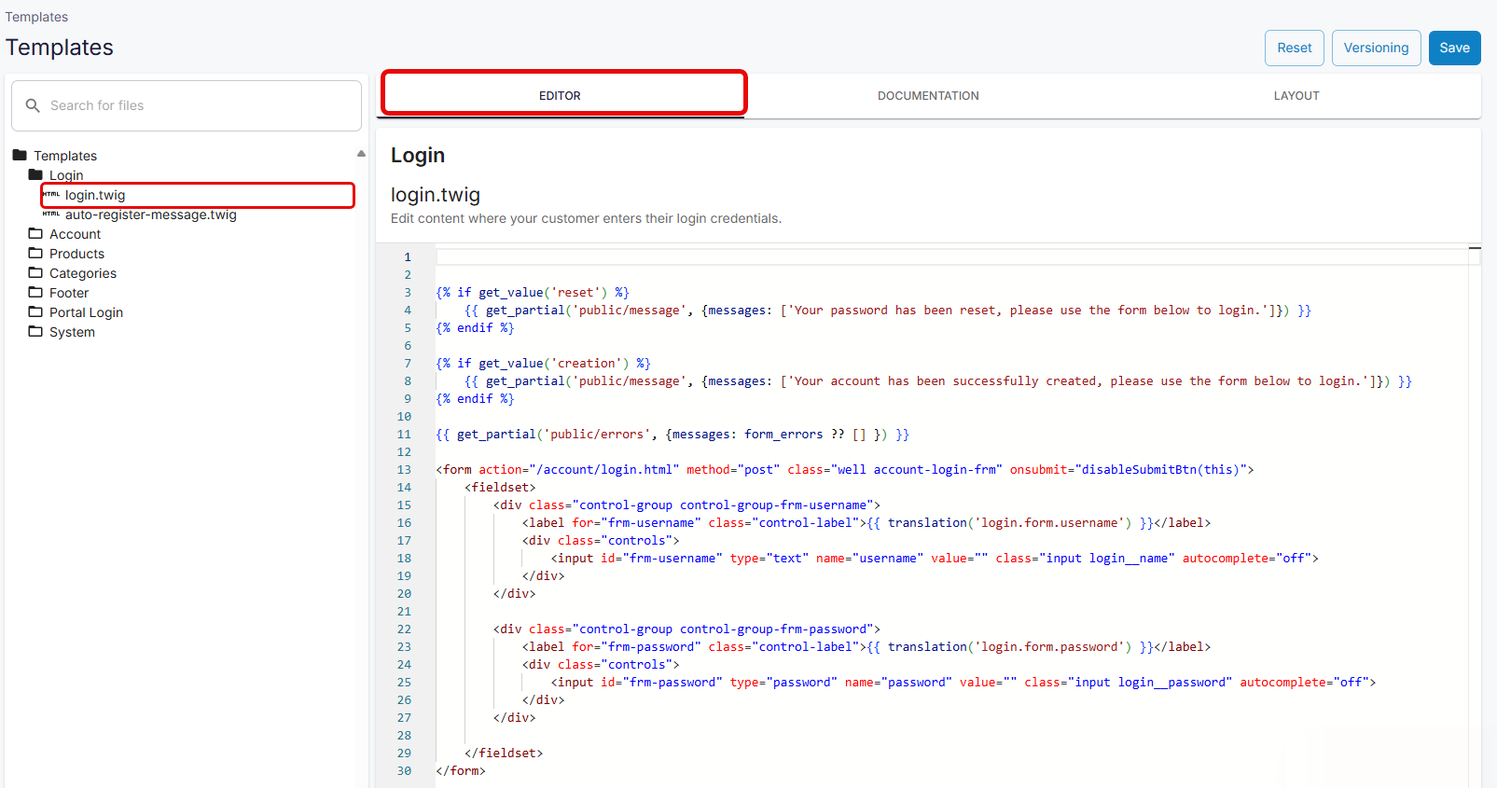Click the Account folder icon
The width and height of the screenshot is (1497, 788).
[35, 233]
